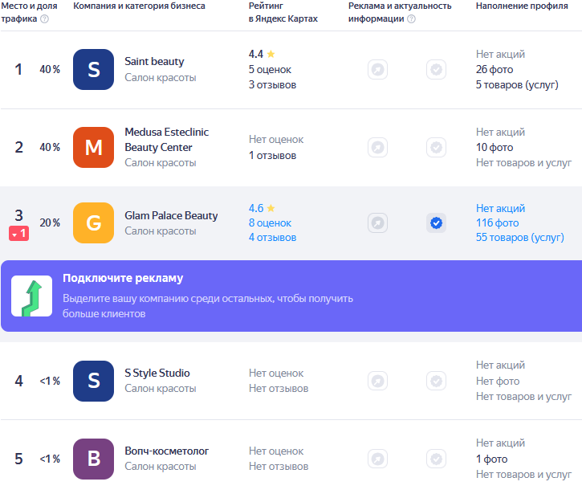
Task: Click the Нет акций link for Glam Palace
Action: [500, 208]
